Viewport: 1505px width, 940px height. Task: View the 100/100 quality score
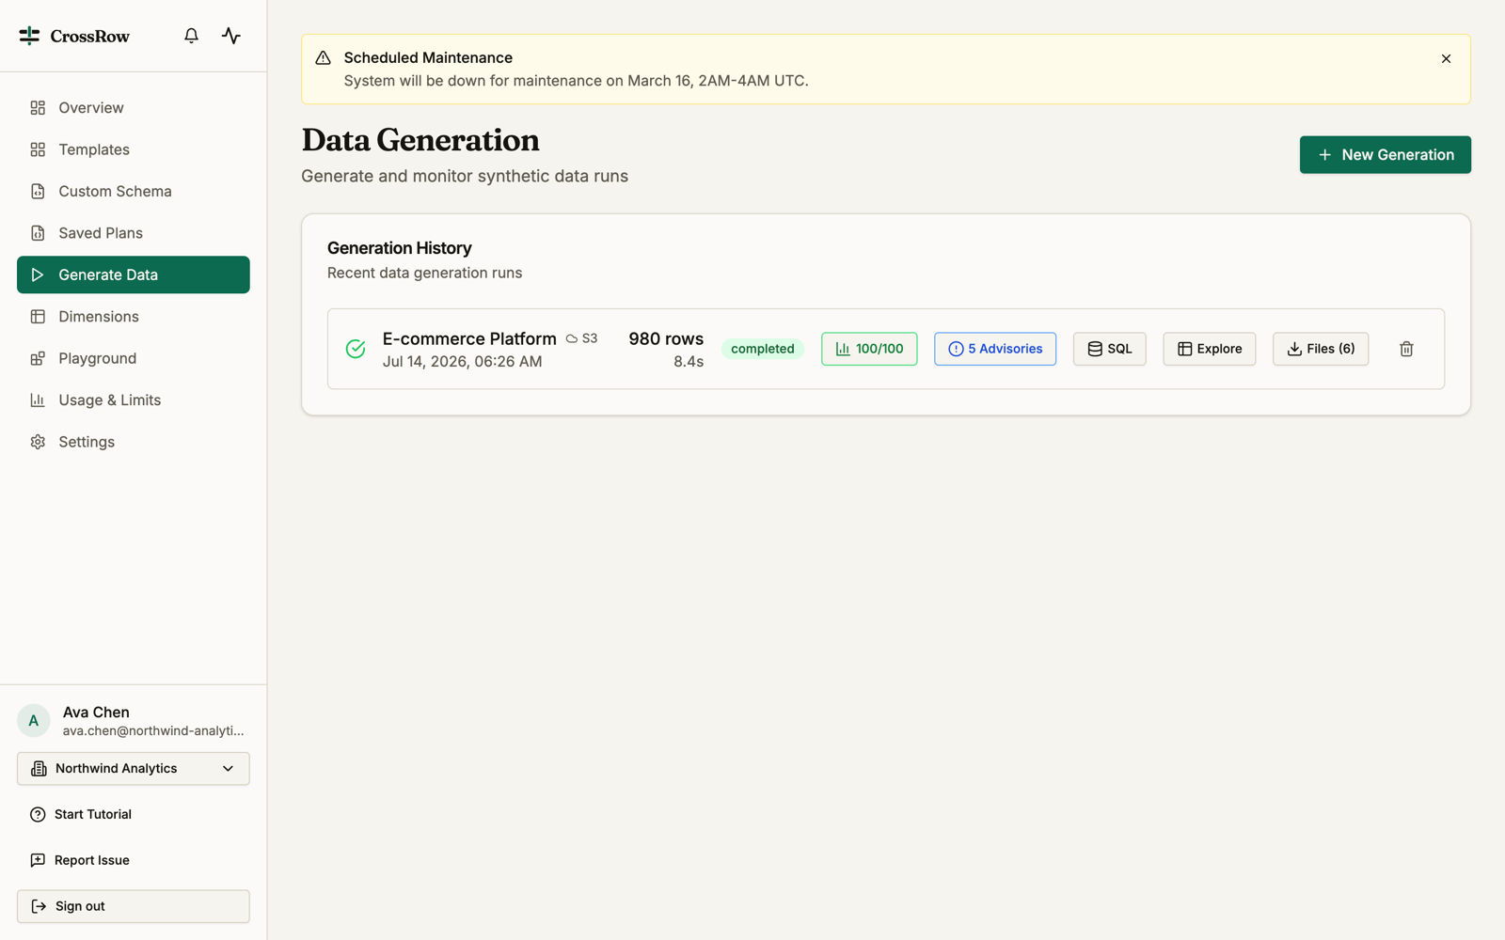click(x=869, y=349)
